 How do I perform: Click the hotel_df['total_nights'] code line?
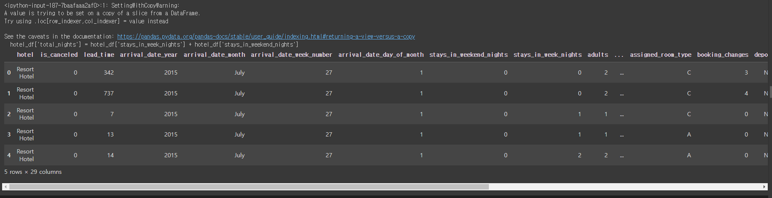tap(154, 45)
